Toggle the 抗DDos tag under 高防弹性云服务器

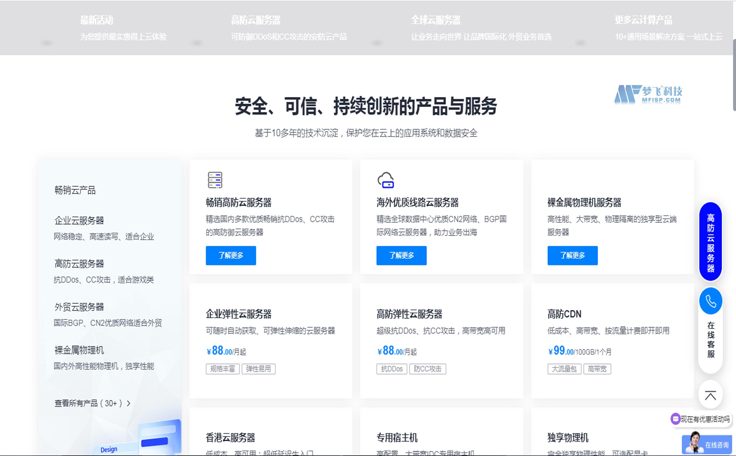(392, 369)
